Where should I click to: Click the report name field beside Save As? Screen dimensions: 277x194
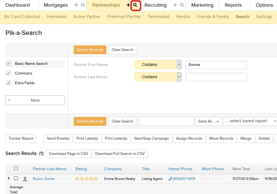(166, 121)
